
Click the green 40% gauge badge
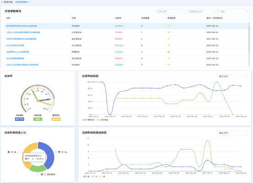pos(38,119)
